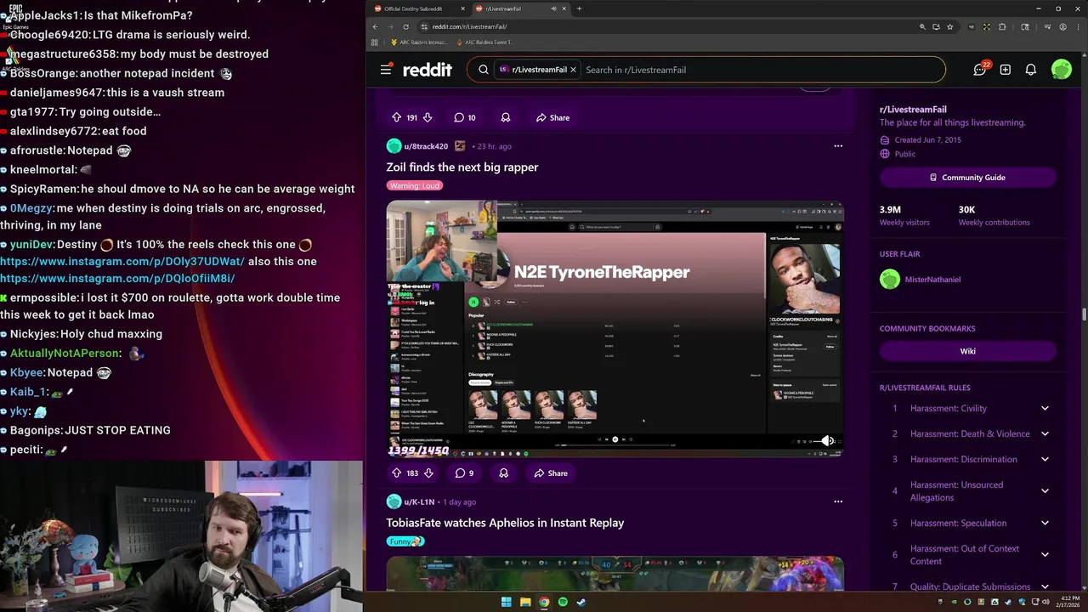
Task: Open the green user avatar menu
Action: click(1062, 70)
